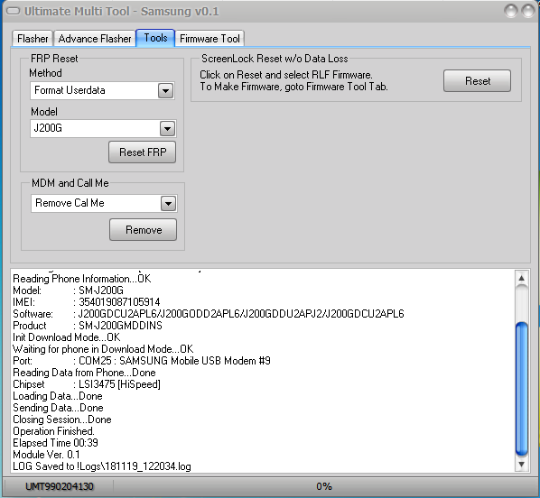This screenshot has width=540, height=498.
Task: Open the Advance Flasher tab
Action: pyautogui.click(x=95, y=38)
